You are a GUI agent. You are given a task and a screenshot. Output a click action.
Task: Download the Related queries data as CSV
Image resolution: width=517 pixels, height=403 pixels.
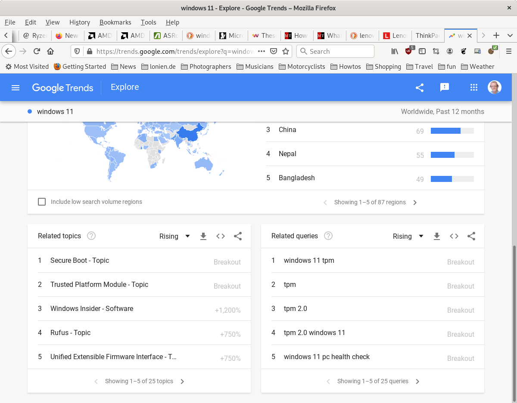[x=437, y=236]
